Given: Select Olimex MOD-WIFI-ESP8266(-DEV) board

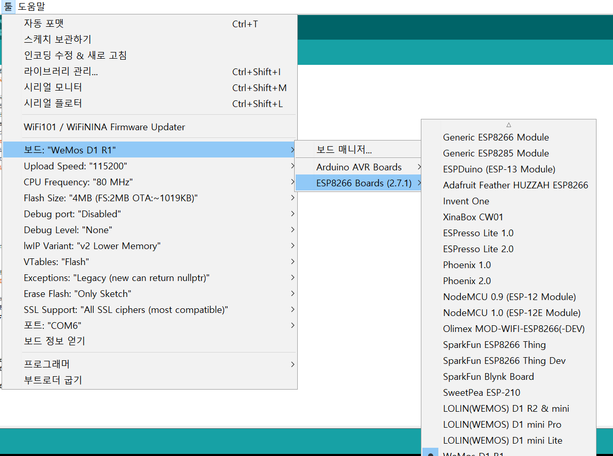Looking at the screenshot, I should [x=508, y=329].
